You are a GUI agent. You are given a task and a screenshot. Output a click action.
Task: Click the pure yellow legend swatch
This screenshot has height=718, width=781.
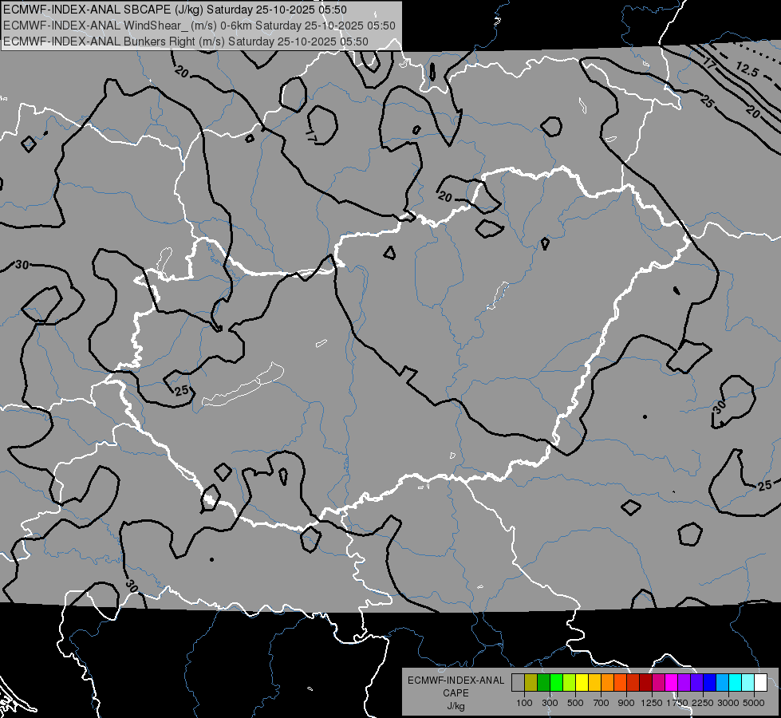point(582,683)
